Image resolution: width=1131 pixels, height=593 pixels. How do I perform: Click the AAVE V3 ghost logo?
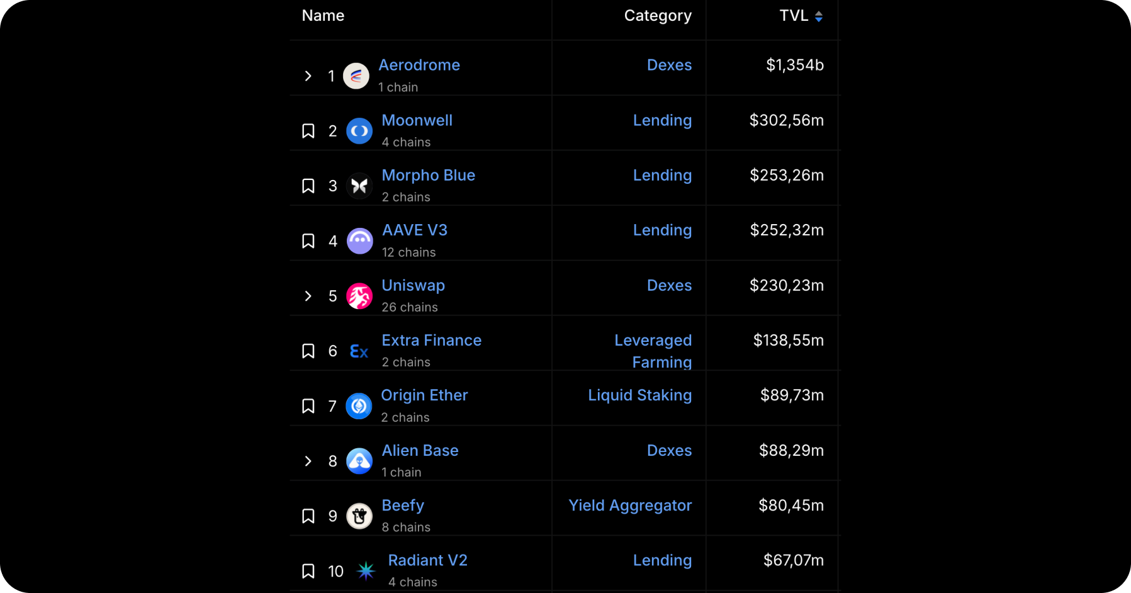(359, 241)
